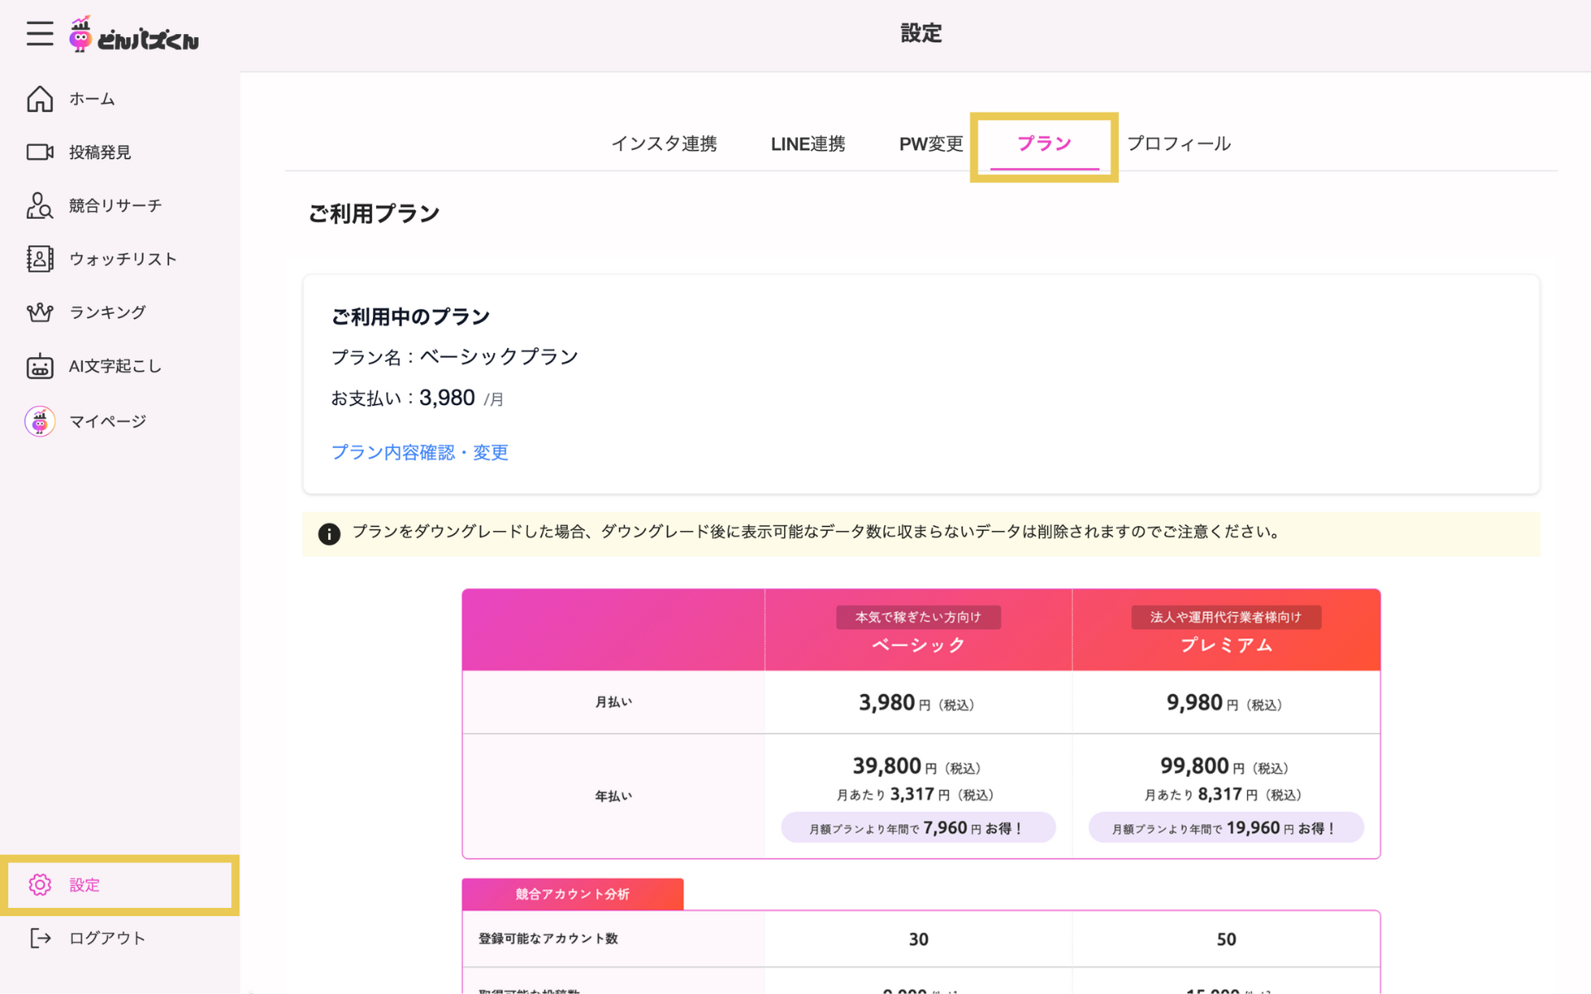
Task: Switch to the LINE連携 tab
Action: 807,144
